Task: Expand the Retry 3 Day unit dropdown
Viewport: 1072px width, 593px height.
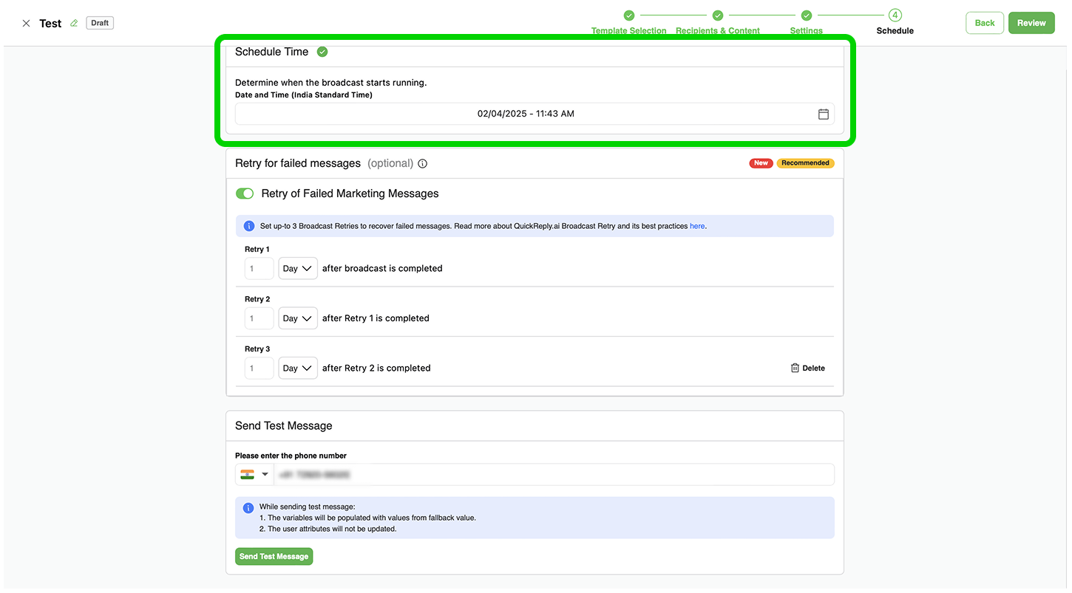Action: pyautogui.click(x=297, y=368)
